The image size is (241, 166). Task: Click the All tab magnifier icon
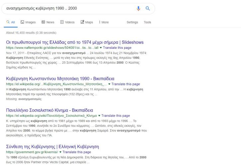point(8,22)
